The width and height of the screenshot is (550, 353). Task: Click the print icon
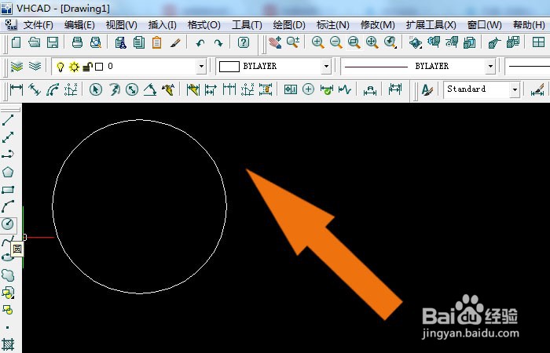pos(77,42)
